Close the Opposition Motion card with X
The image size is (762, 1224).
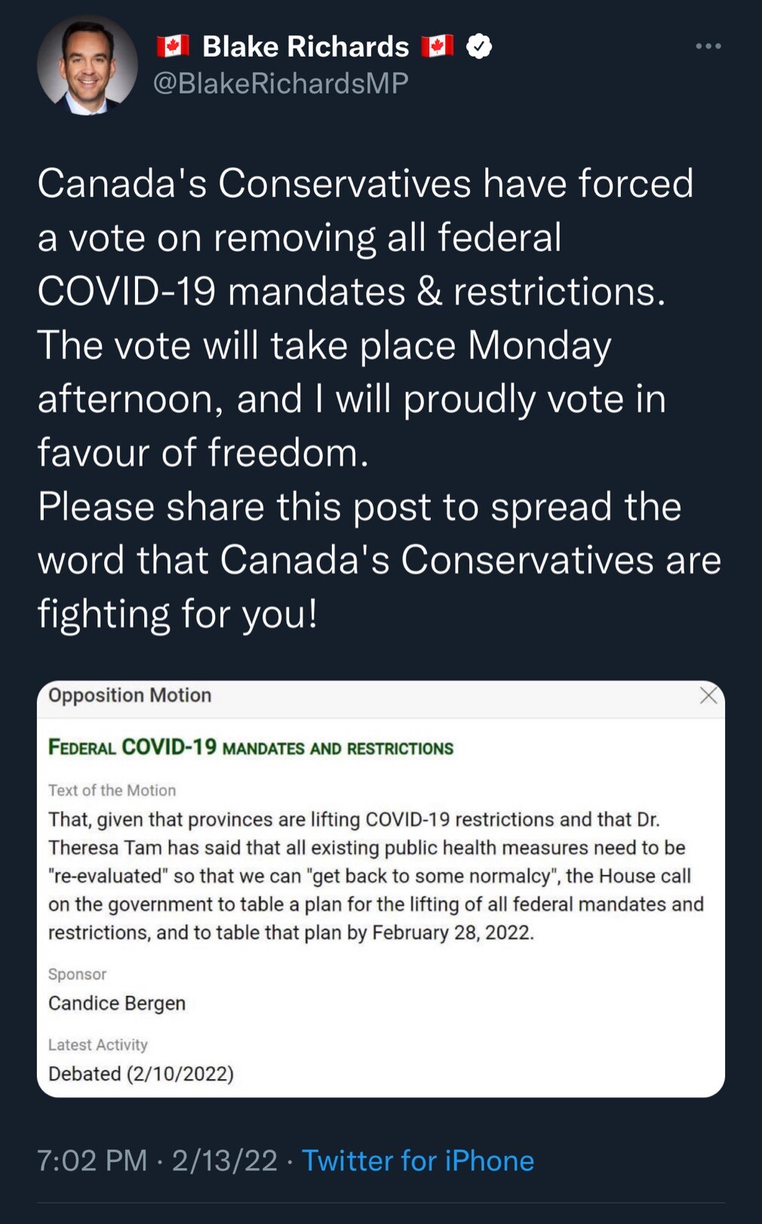tap(708, 695)
